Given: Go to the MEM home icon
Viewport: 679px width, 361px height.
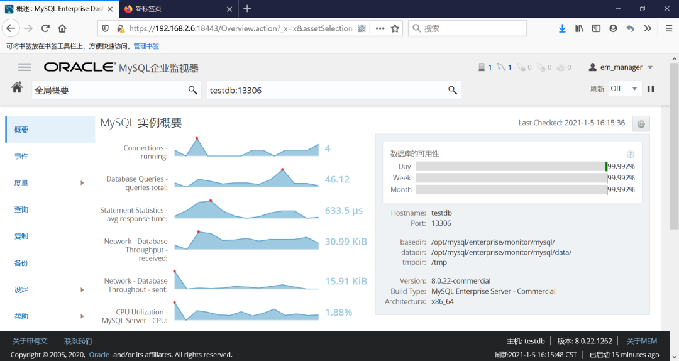Looking at the screenshot, I should pyautogui.click(x=17, y=87).
